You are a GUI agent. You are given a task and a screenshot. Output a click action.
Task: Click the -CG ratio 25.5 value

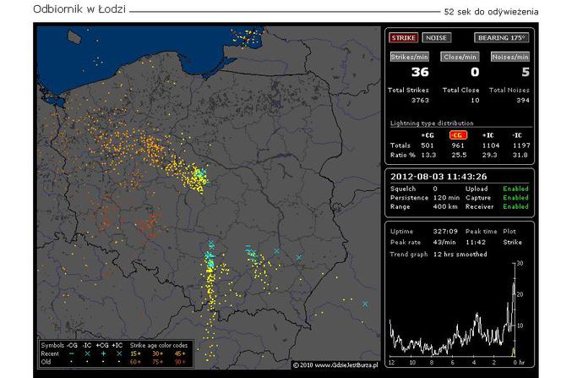459,155
